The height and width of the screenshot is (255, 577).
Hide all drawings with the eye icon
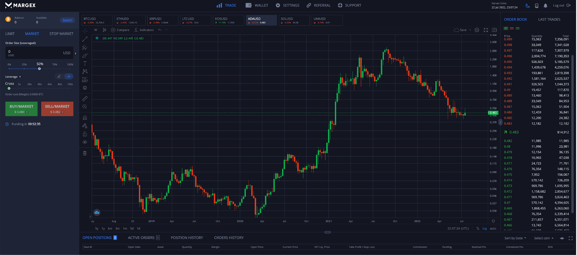tap(85, 142)
